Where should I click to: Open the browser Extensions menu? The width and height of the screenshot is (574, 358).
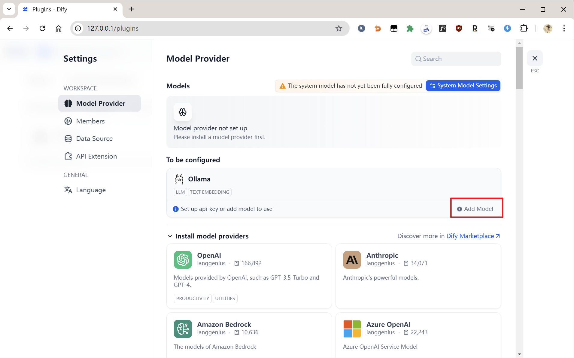pyautogui.click(x=524, y=28)
